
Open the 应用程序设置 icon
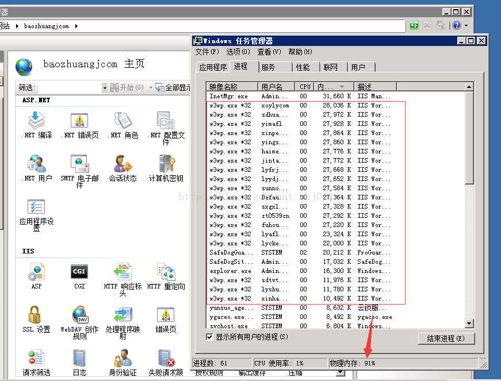coord(36,207)
